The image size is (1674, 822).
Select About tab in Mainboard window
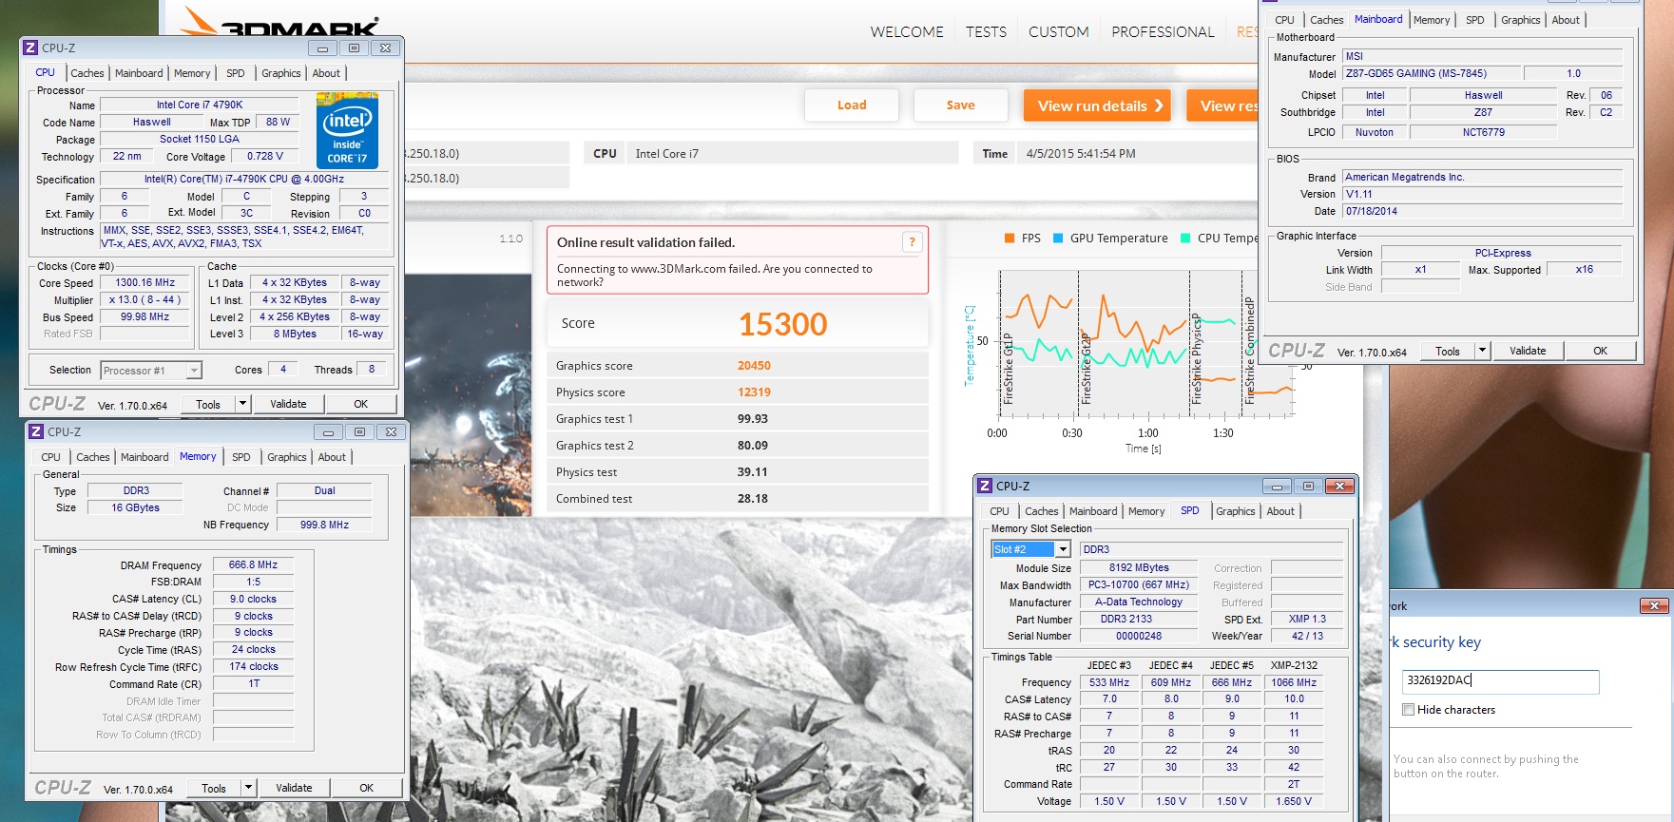(x=1566, y=20)
